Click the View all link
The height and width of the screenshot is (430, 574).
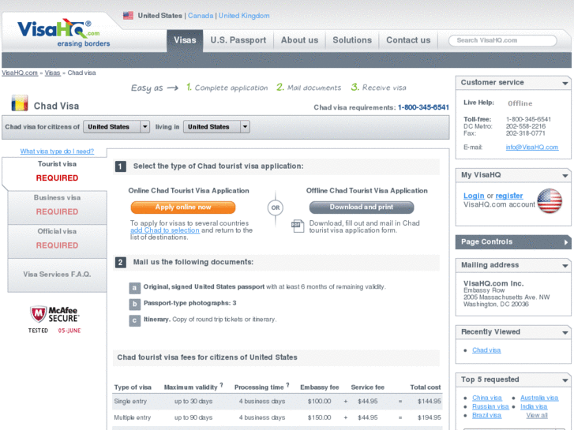tap(537, 415)
